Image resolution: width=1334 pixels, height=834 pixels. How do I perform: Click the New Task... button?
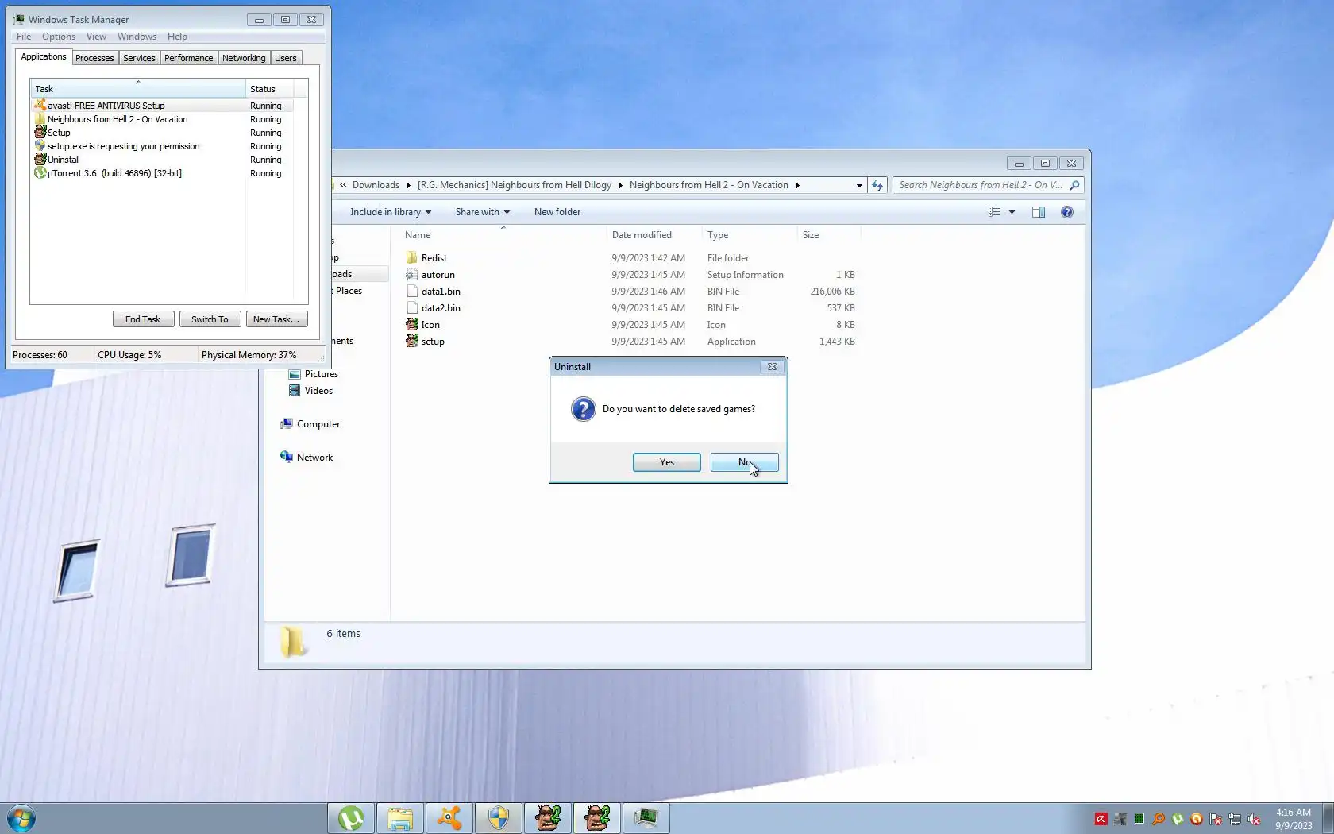276,319
